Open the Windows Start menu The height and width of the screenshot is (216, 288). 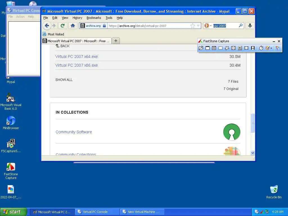point(13,212)
